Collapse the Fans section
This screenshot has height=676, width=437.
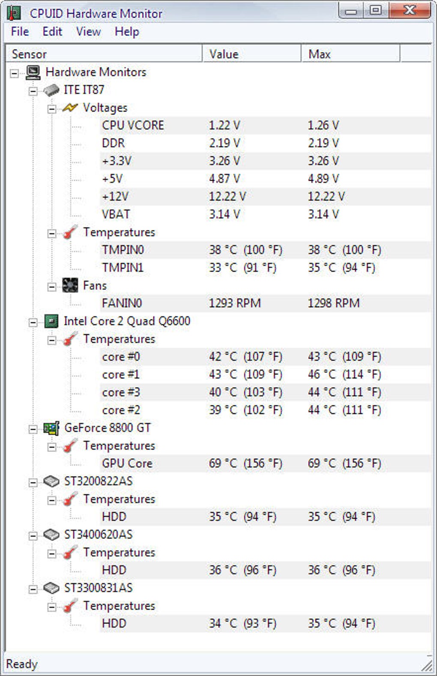52,287
